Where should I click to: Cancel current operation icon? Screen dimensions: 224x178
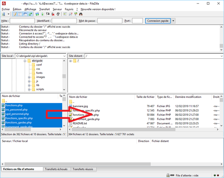pos(48,14)
